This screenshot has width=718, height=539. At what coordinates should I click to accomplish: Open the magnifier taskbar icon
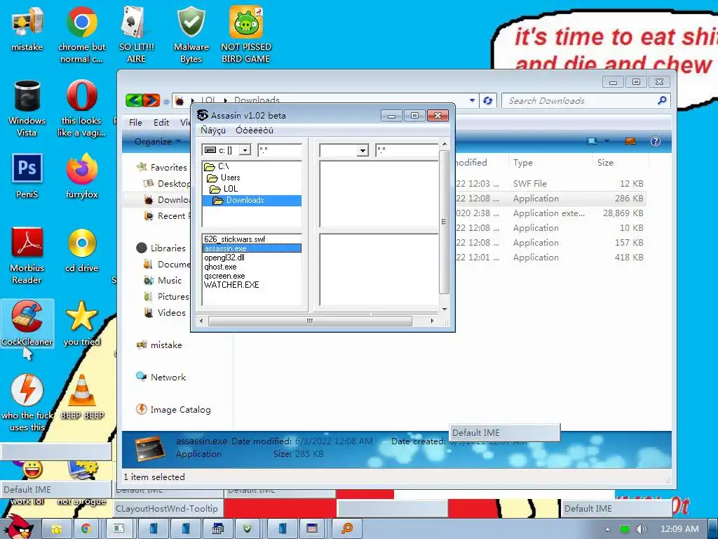coord(346,528)
